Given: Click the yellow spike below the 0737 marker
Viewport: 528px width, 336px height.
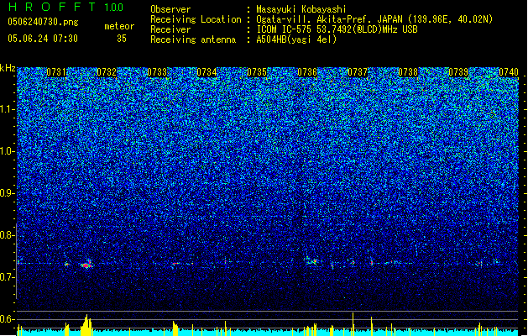Looking at the screenshot, I should 353,324.
